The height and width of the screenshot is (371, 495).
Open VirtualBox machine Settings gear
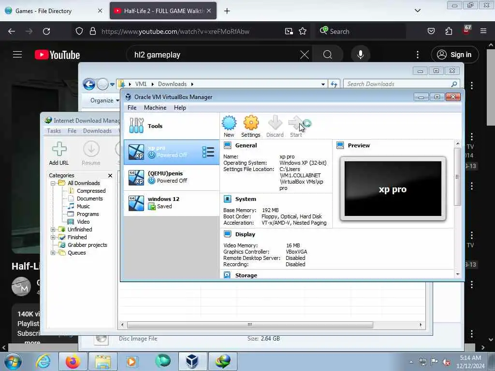251,126
